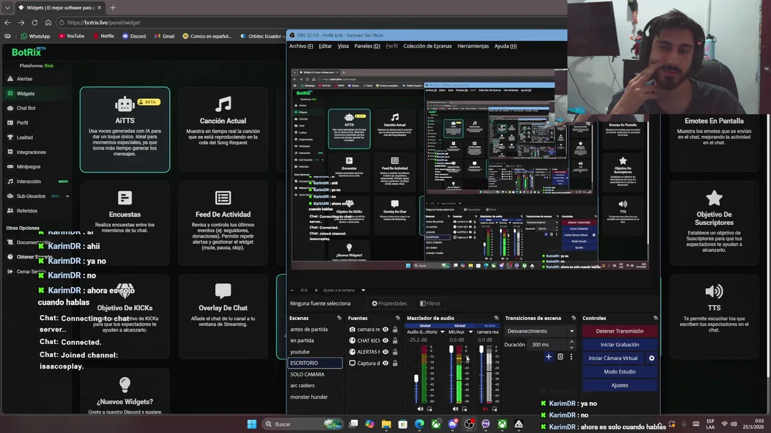The width and height of the screenshot is (771, 433).
Task: Float the Mezclador de audio panel
Action: click(x=496, y=318)
